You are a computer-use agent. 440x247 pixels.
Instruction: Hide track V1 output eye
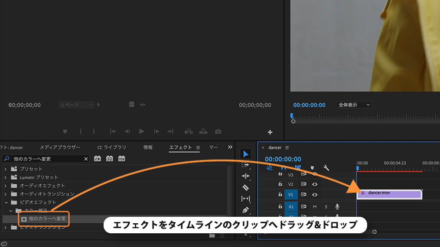(315, 195)
